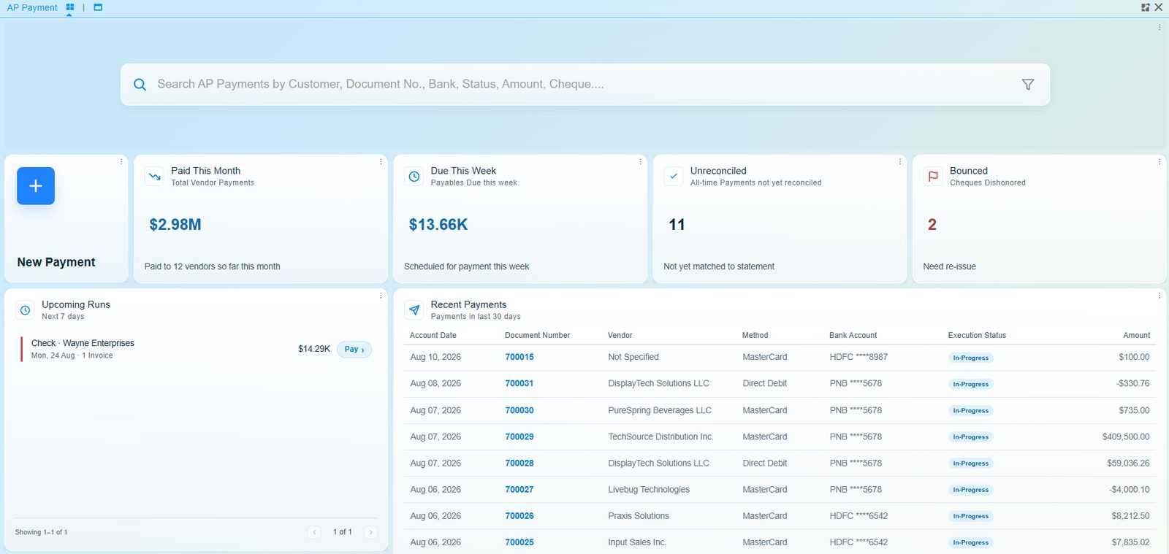Click the Due This Week clock icon
Screen dimensions: 1169x554
click(x=414, y=177)
